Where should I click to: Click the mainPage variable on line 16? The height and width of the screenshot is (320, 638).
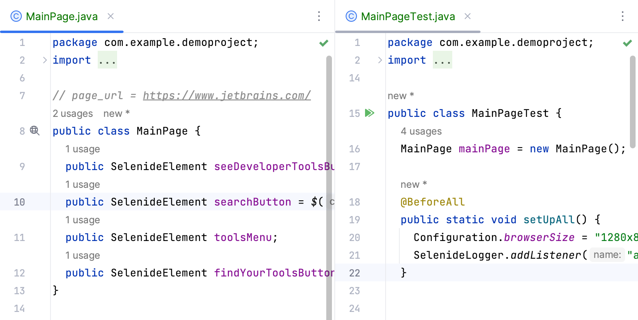tap(485, 149)
